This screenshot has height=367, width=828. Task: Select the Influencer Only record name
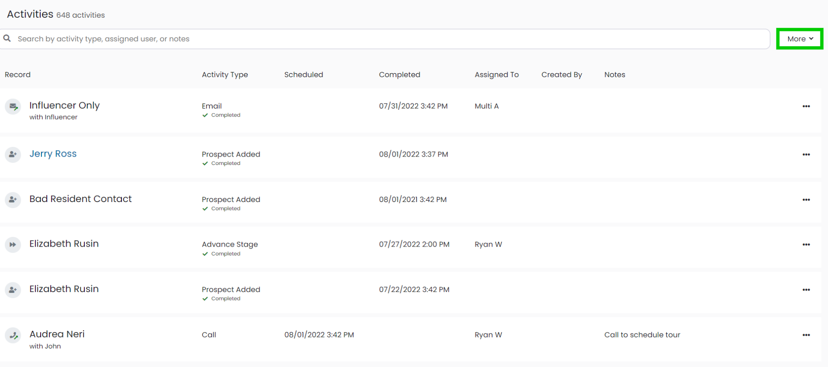coord(64,105)
